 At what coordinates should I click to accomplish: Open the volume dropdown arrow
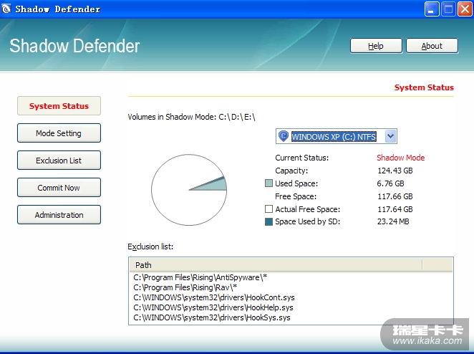pos(390,136)
